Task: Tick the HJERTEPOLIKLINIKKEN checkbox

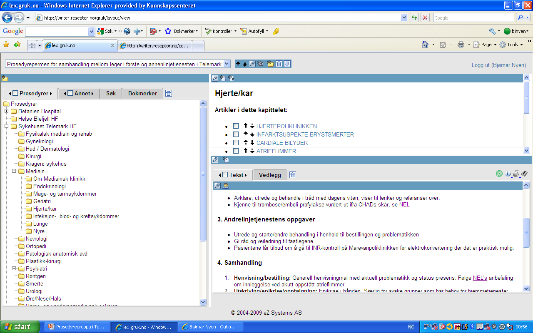Action: coord(236,126)
